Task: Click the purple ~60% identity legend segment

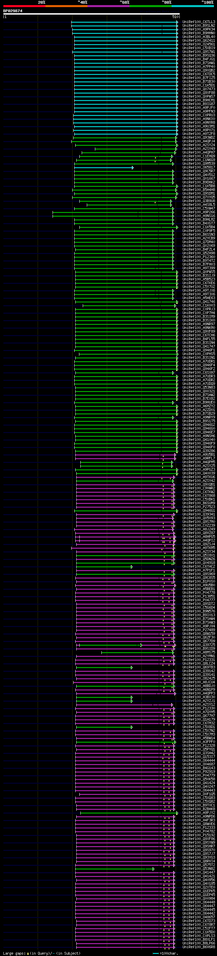Action: (109, 6)
